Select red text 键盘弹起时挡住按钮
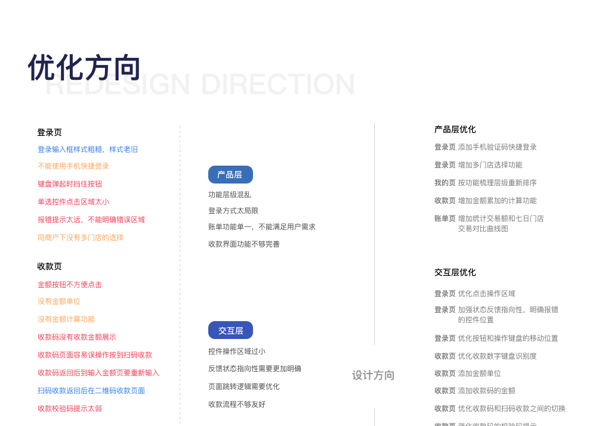The height and width of the screenshot is (426, 611). (x=70, y=184)
